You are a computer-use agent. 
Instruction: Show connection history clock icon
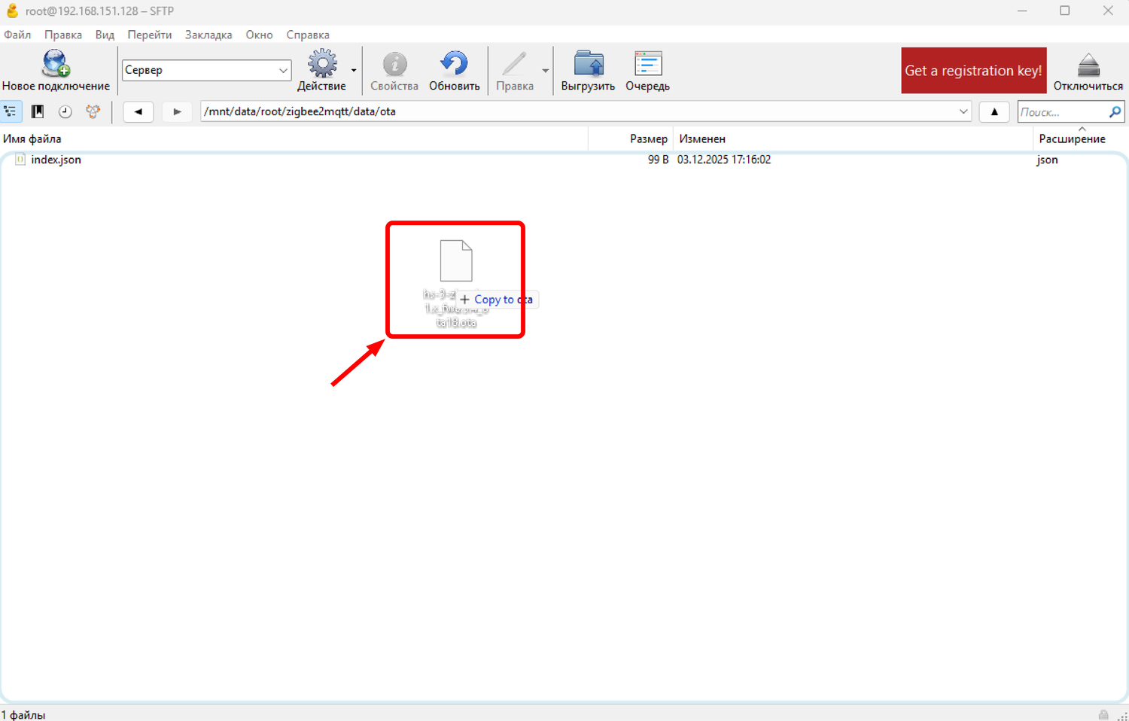pos(65,111)
